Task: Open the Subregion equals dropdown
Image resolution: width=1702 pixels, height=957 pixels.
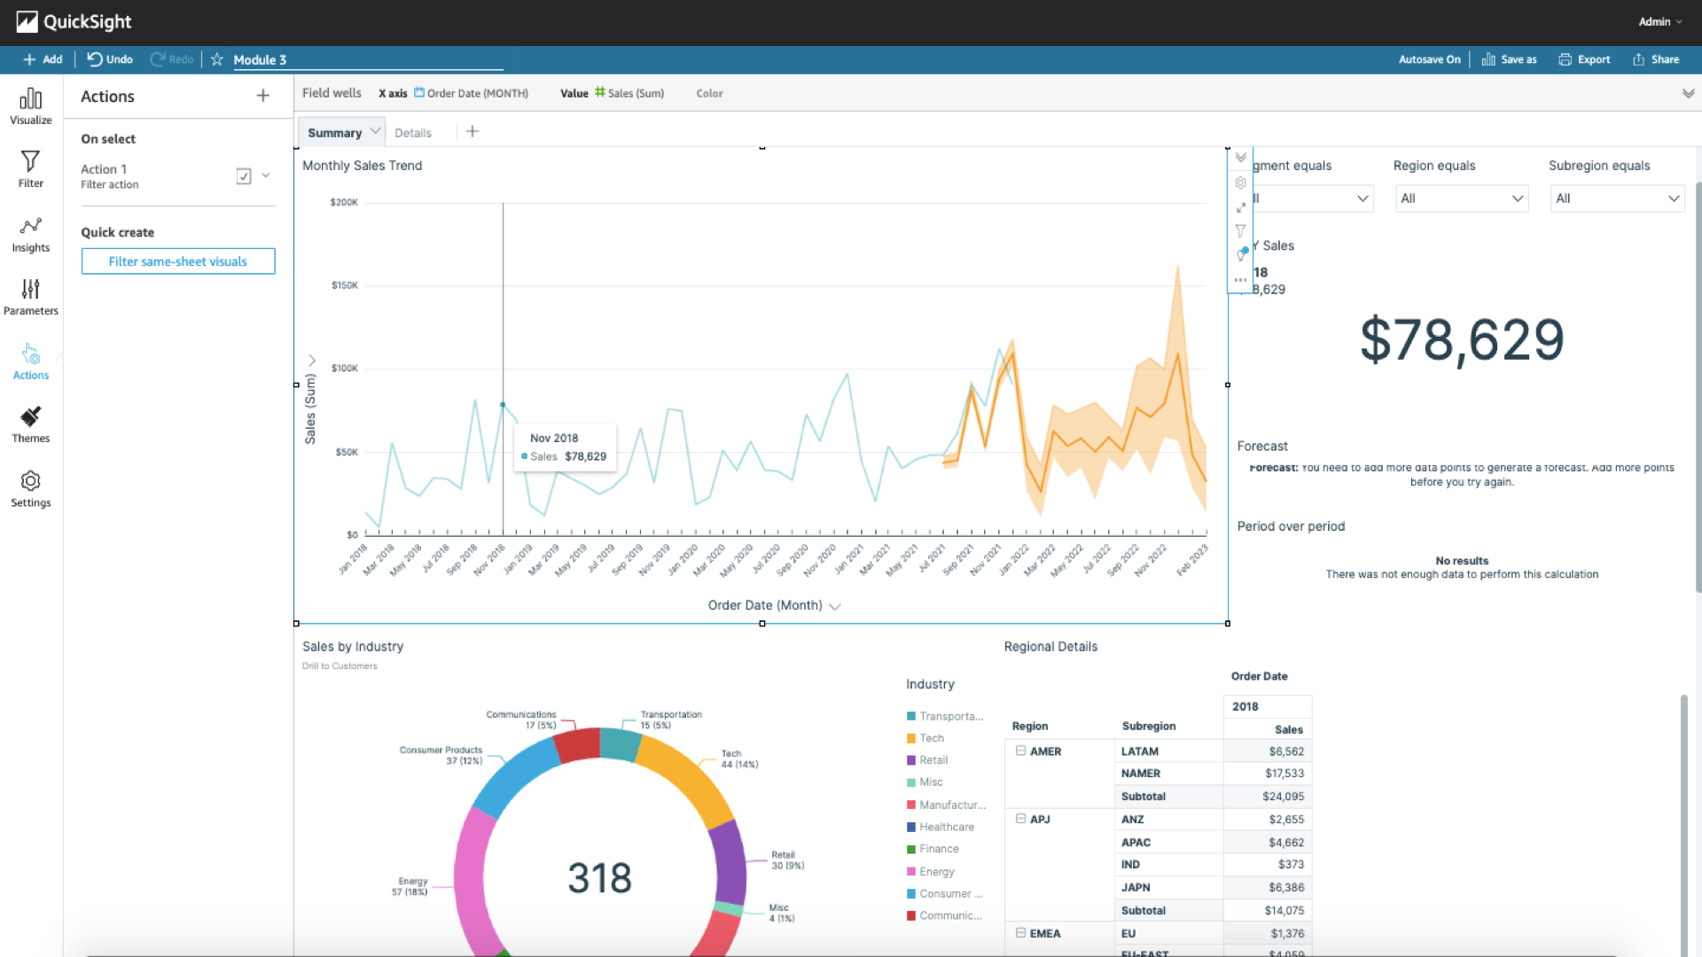Action: [x=1618, y=198]
